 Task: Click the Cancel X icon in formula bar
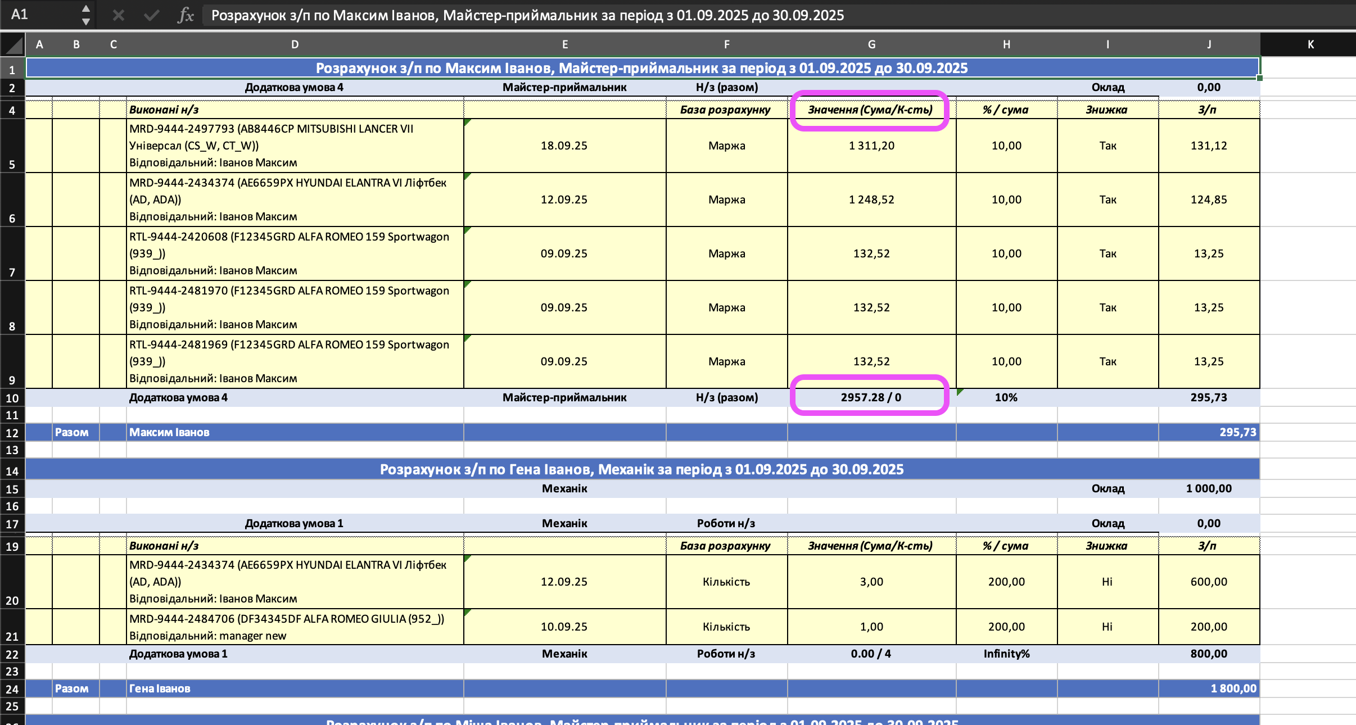click(118, 15)
